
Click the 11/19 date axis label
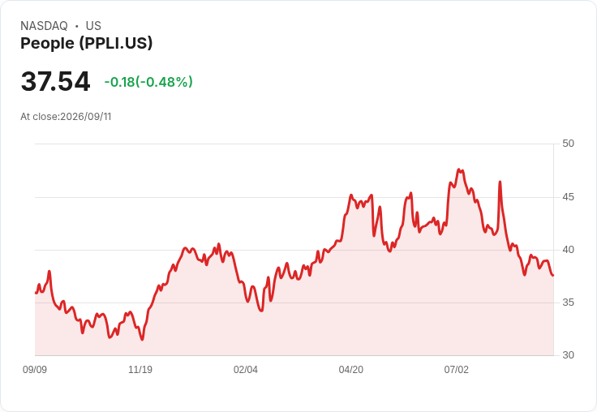point(140,370)
